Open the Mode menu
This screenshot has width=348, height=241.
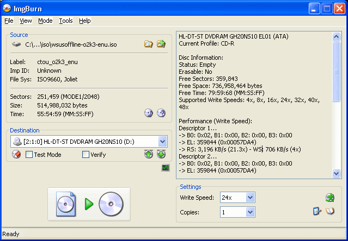tap(45, 21)
